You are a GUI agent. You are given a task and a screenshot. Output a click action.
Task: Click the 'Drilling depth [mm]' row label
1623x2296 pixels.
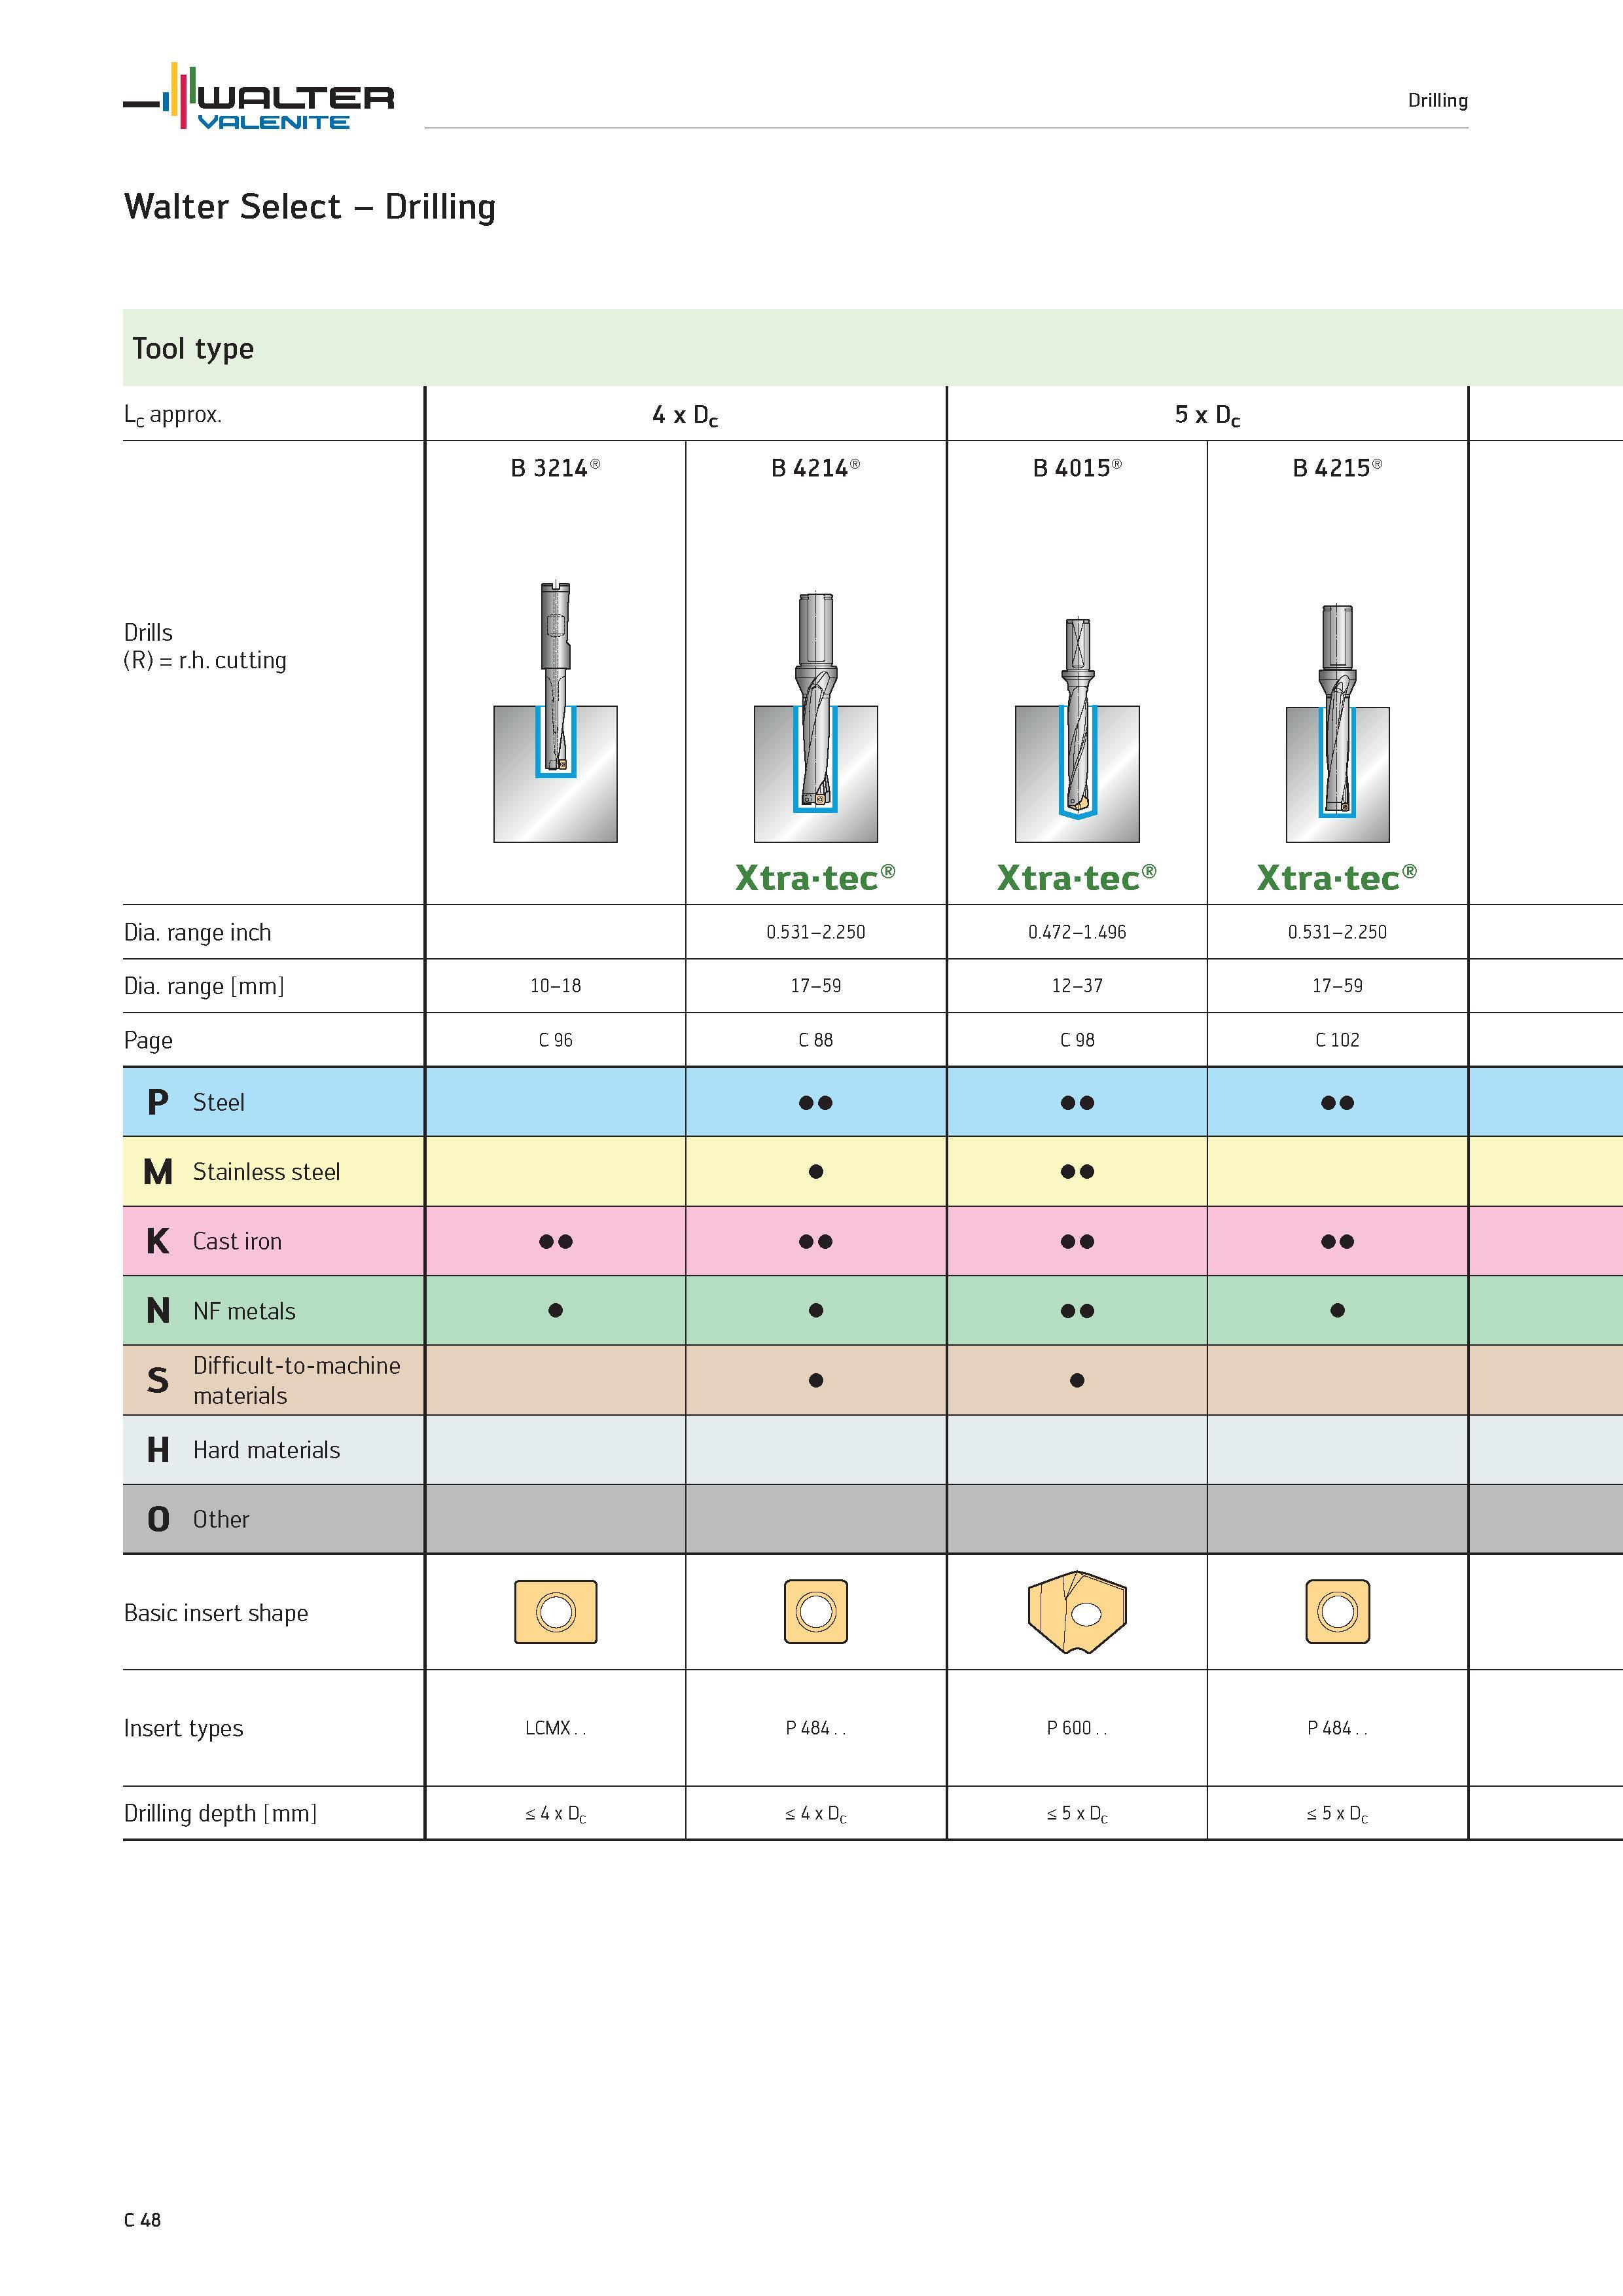tap(220, 1814)
